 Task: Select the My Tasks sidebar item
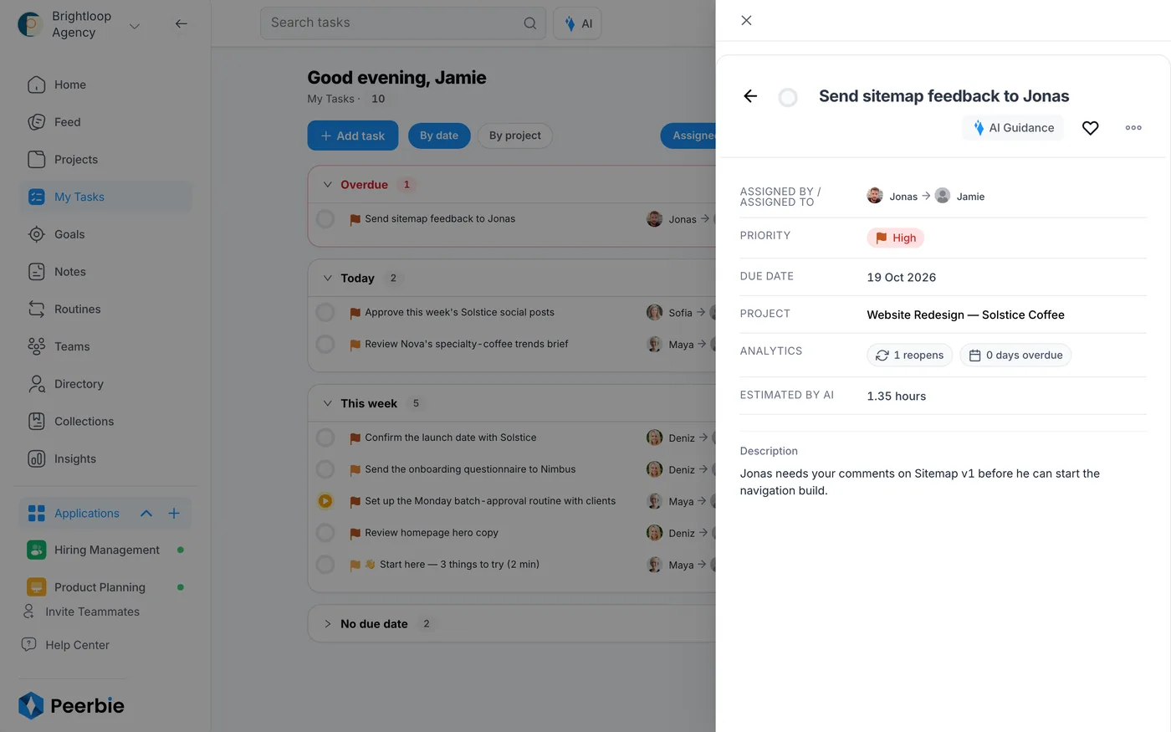[x=105, y=197]
